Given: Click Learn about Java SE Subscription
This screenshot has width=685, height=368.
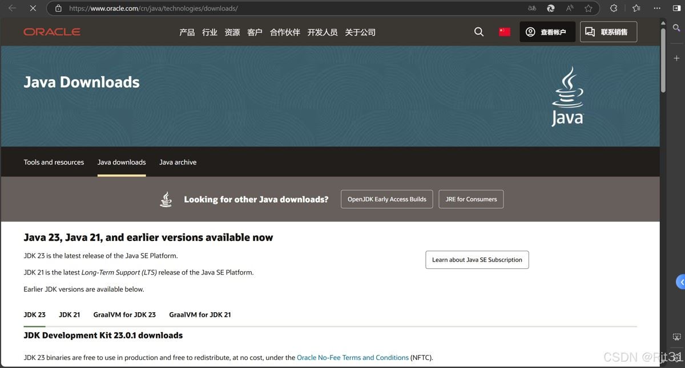Looking at the screenshot, I should pyautogui.click(x=477, y=260).
